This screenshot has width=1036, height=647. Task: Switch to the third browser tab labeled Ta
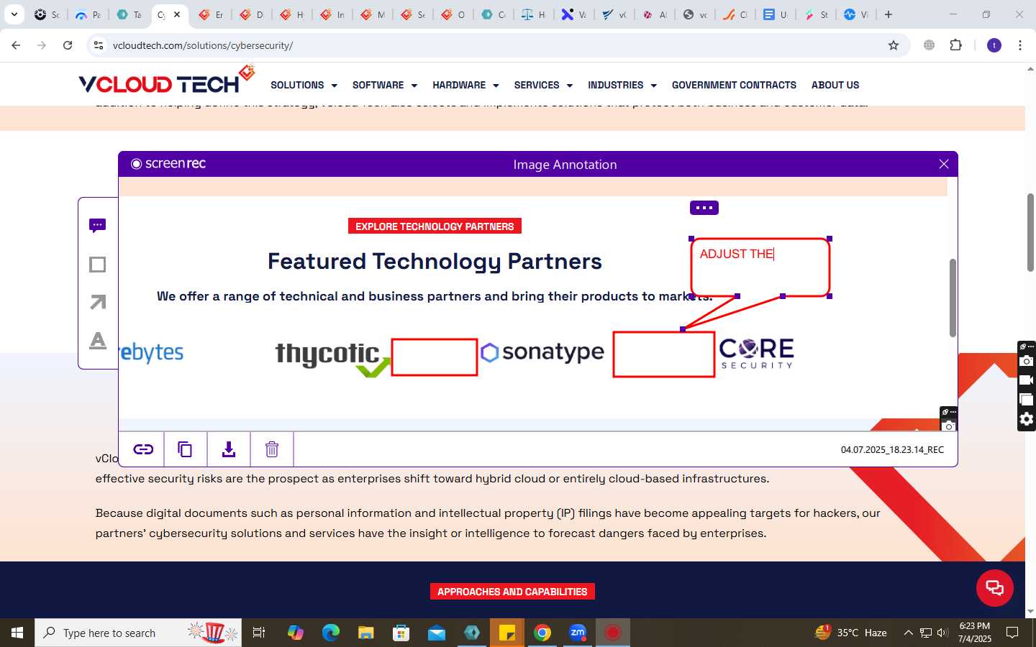[129, 14]
